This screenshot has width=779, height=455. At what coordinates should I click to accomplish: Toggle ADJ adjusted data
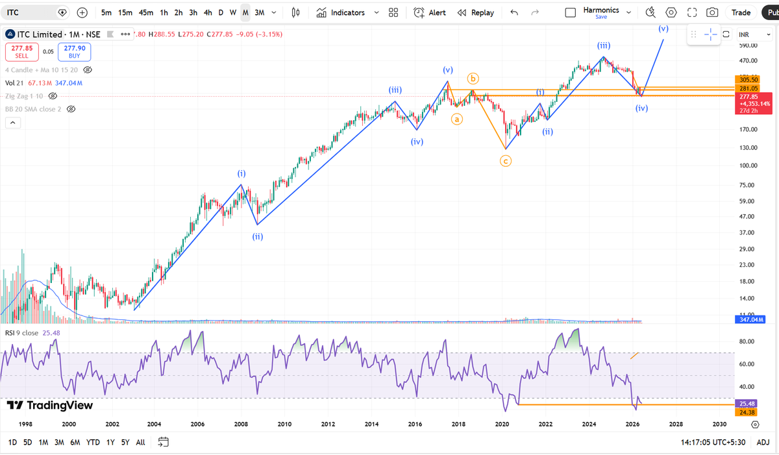click(x=763, y=442)
